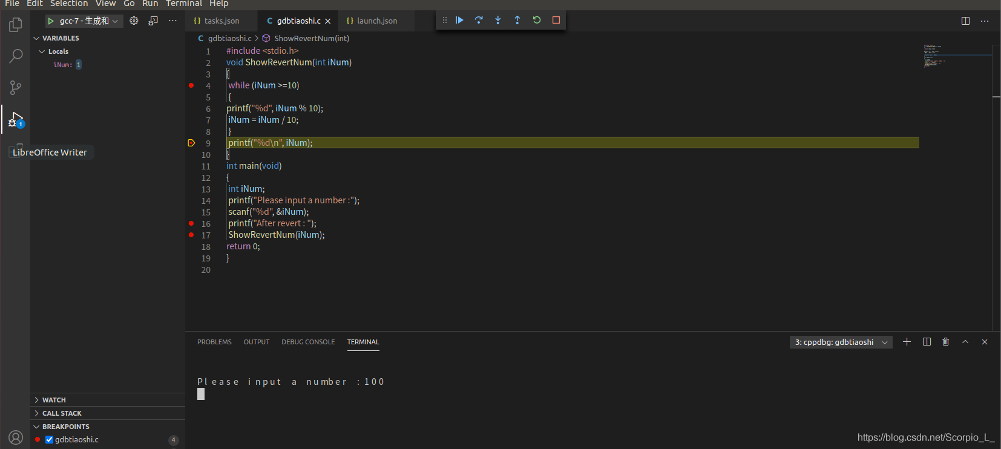Split the terminal panel
Viewport: 1001px width, 449px height.
[927, 342]
